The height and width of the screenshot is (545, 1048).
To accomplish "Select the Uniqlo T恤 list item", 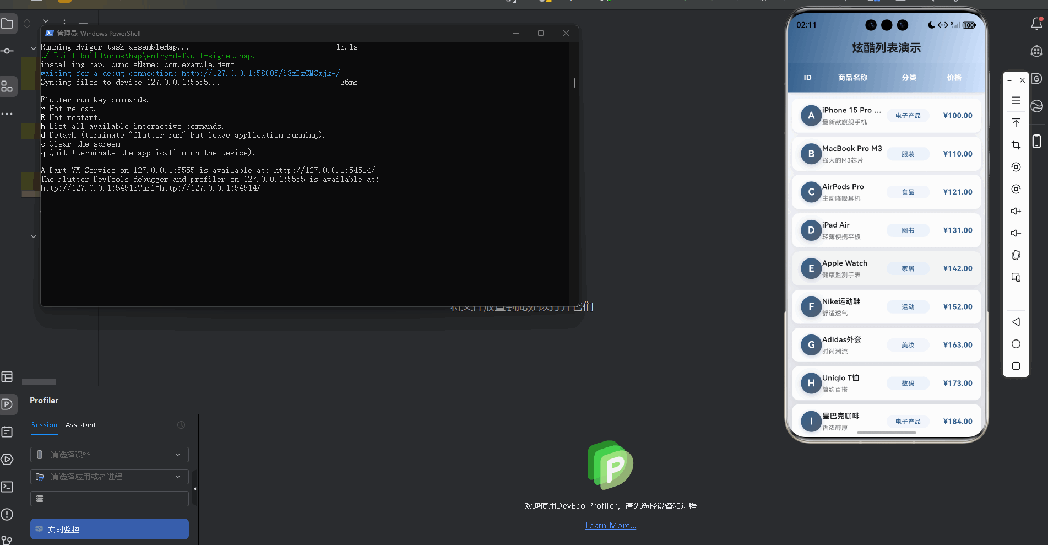I will (x=886, y=383).
